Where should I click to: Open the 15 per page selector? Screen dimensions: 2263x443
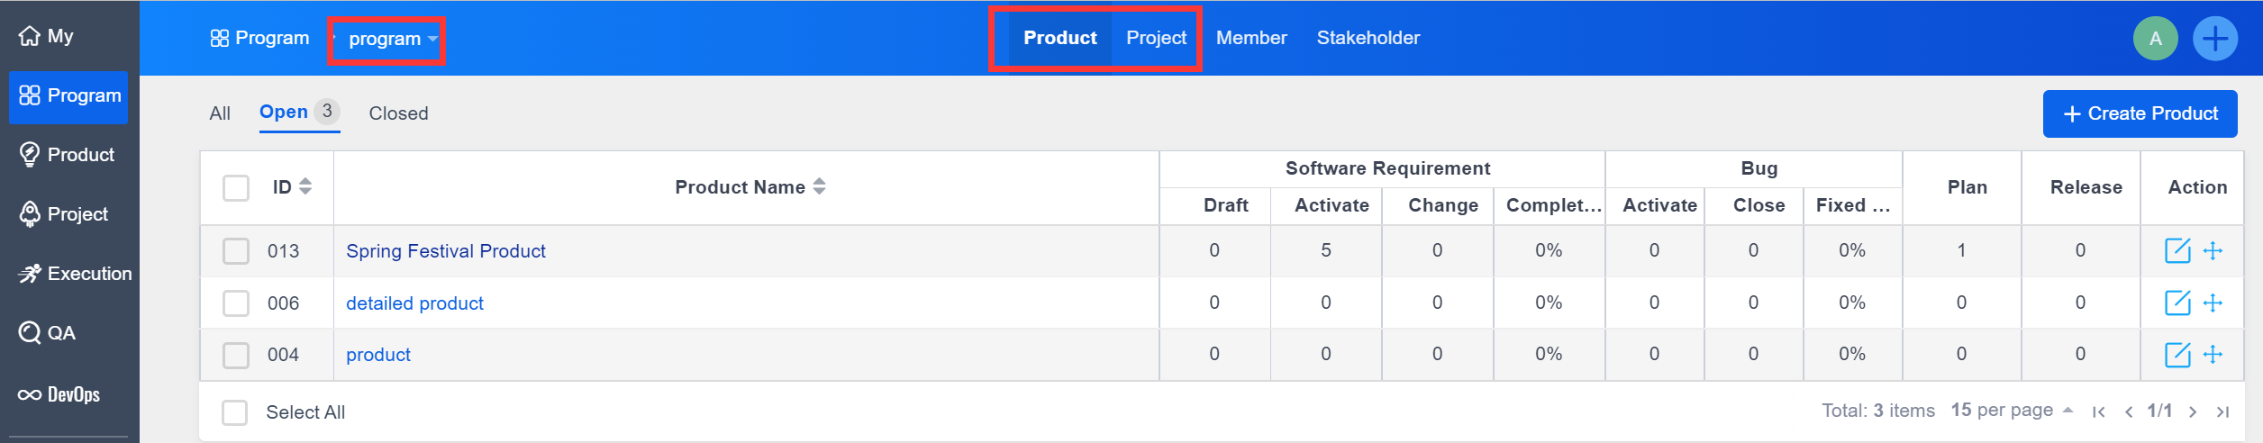point(2012,411)
